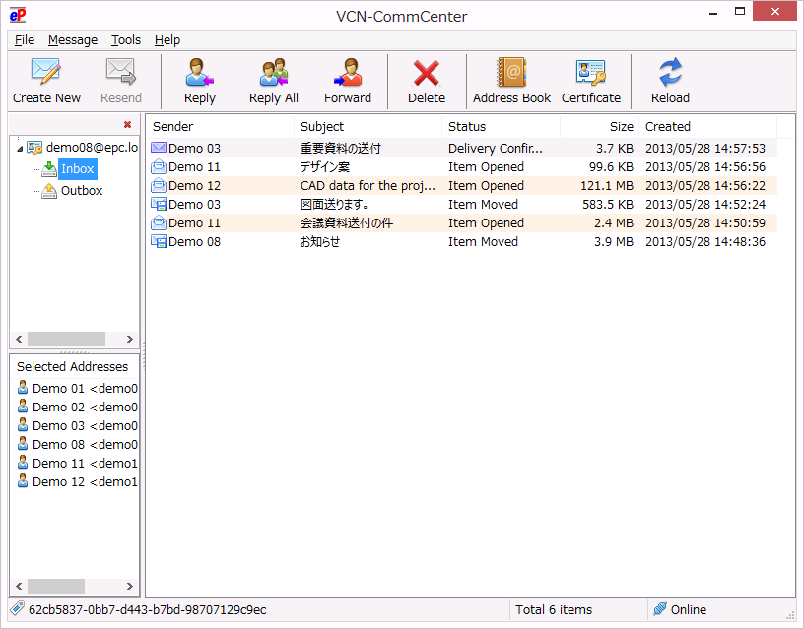Image resolution: width=804 pixels, height=629 pixels.
Task: Sort messages by Sender column
Action: 221,127
